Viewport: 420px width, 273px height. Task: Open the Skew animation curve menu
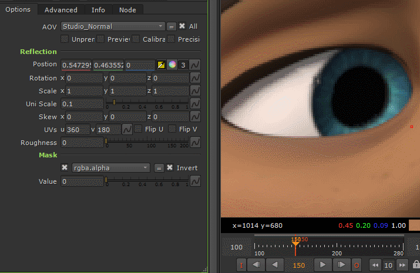click(195, 116)
